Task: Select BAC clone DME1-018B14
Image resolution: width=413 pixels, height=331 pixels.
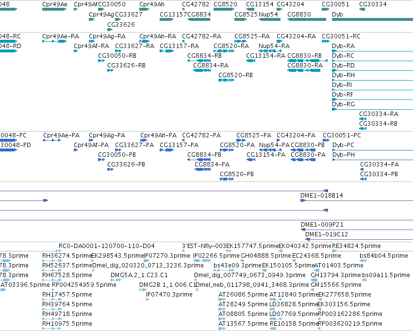Action: tap(357, 200)
